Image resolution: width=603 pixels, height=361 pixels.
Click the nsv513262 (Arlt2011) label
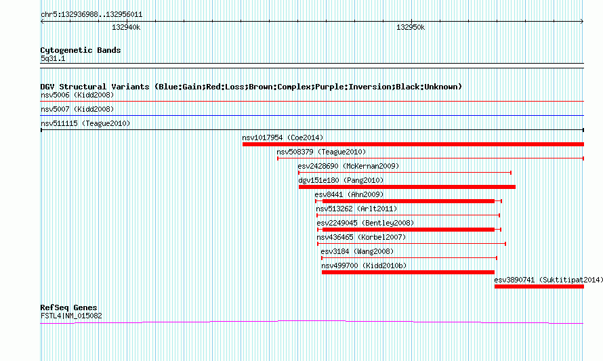[x=356, y=209]
